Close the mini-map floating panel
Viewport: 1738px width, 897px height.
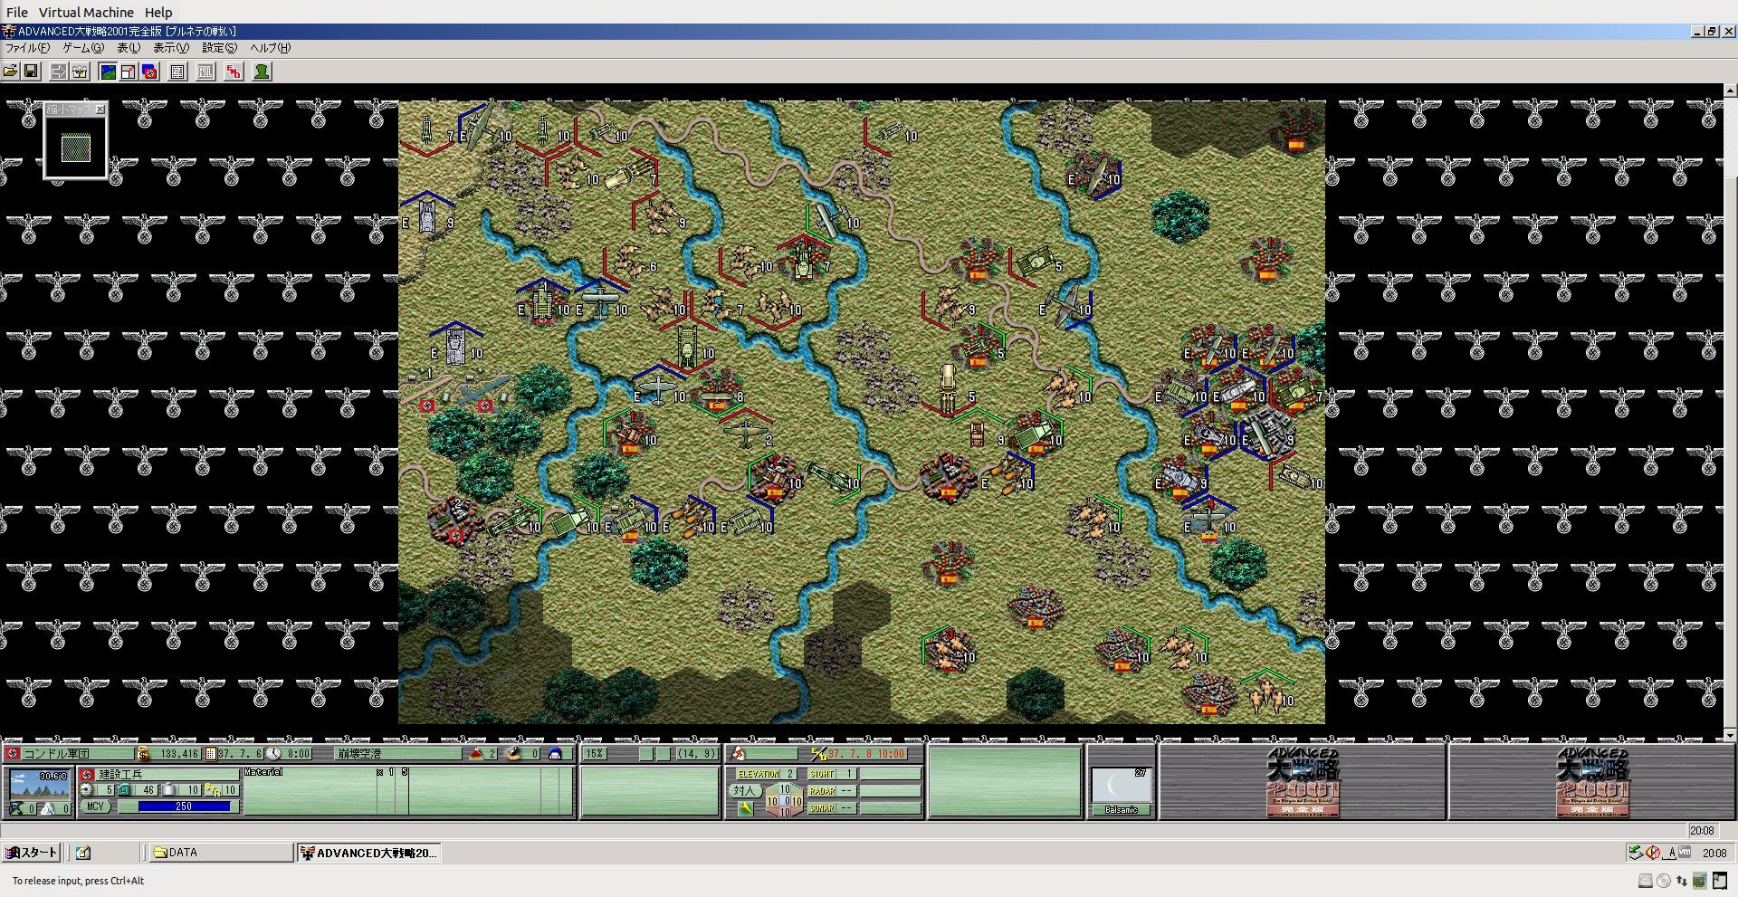(x=100, y=110)
